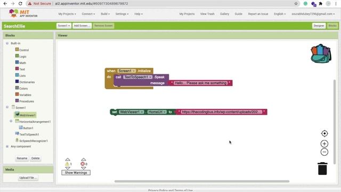Collapse the HorizontalArrangement1 tree node
The width and height of the screenshot is (341, 192).
[11, 121]
